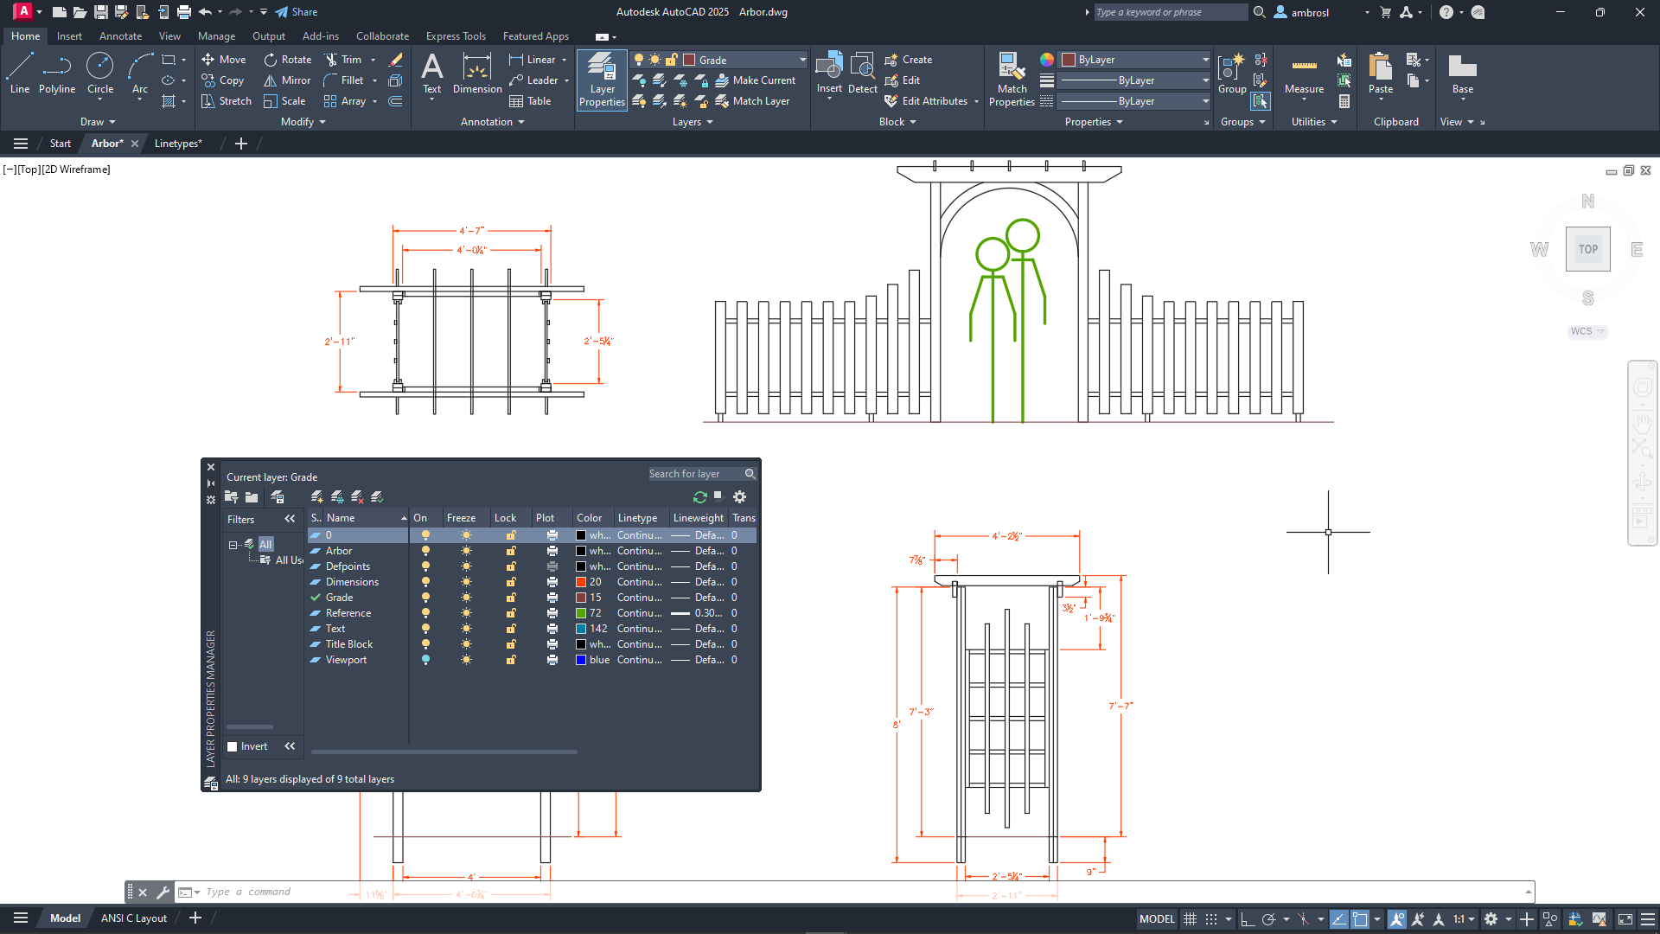The width and height of the screenshot is (1660, 934).
Task: Enable the Invert filter checkbox
Action: (232, 746)
